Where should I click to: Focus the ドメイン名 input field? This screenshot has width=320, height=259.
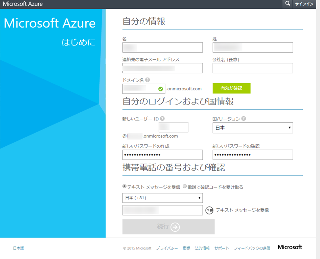tap(144, 89)
